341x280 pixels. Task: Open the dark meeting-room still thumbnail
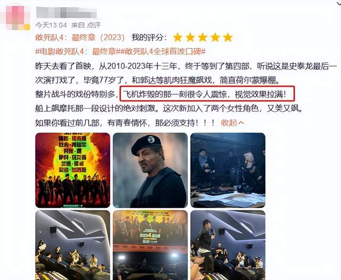coord(228,170)
